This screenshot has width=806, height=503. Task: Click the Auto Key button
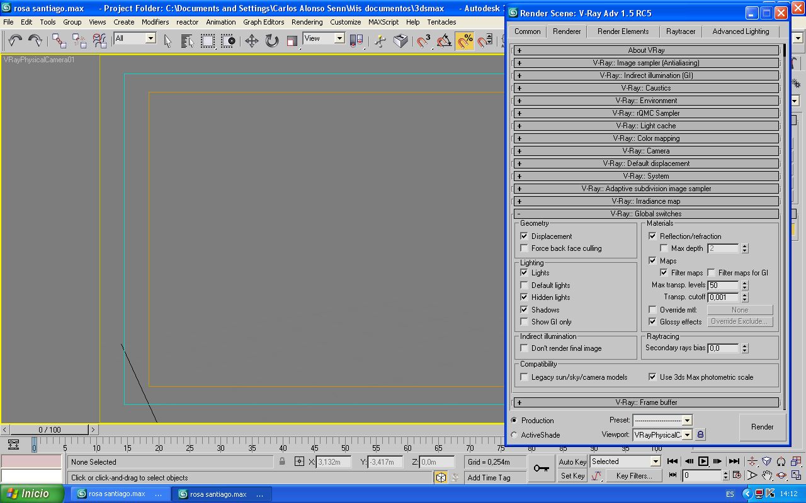(572, 462)
